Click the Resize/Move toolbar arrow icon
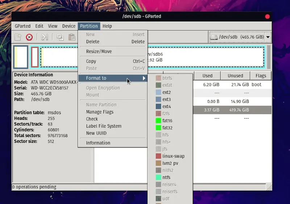The image size is (290, 204). pos(45,37)
